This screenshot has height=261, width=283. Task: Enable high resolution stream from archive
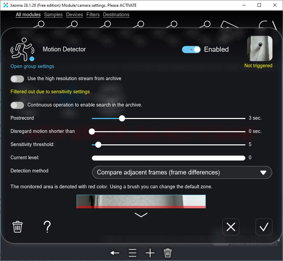coord(17,78)
